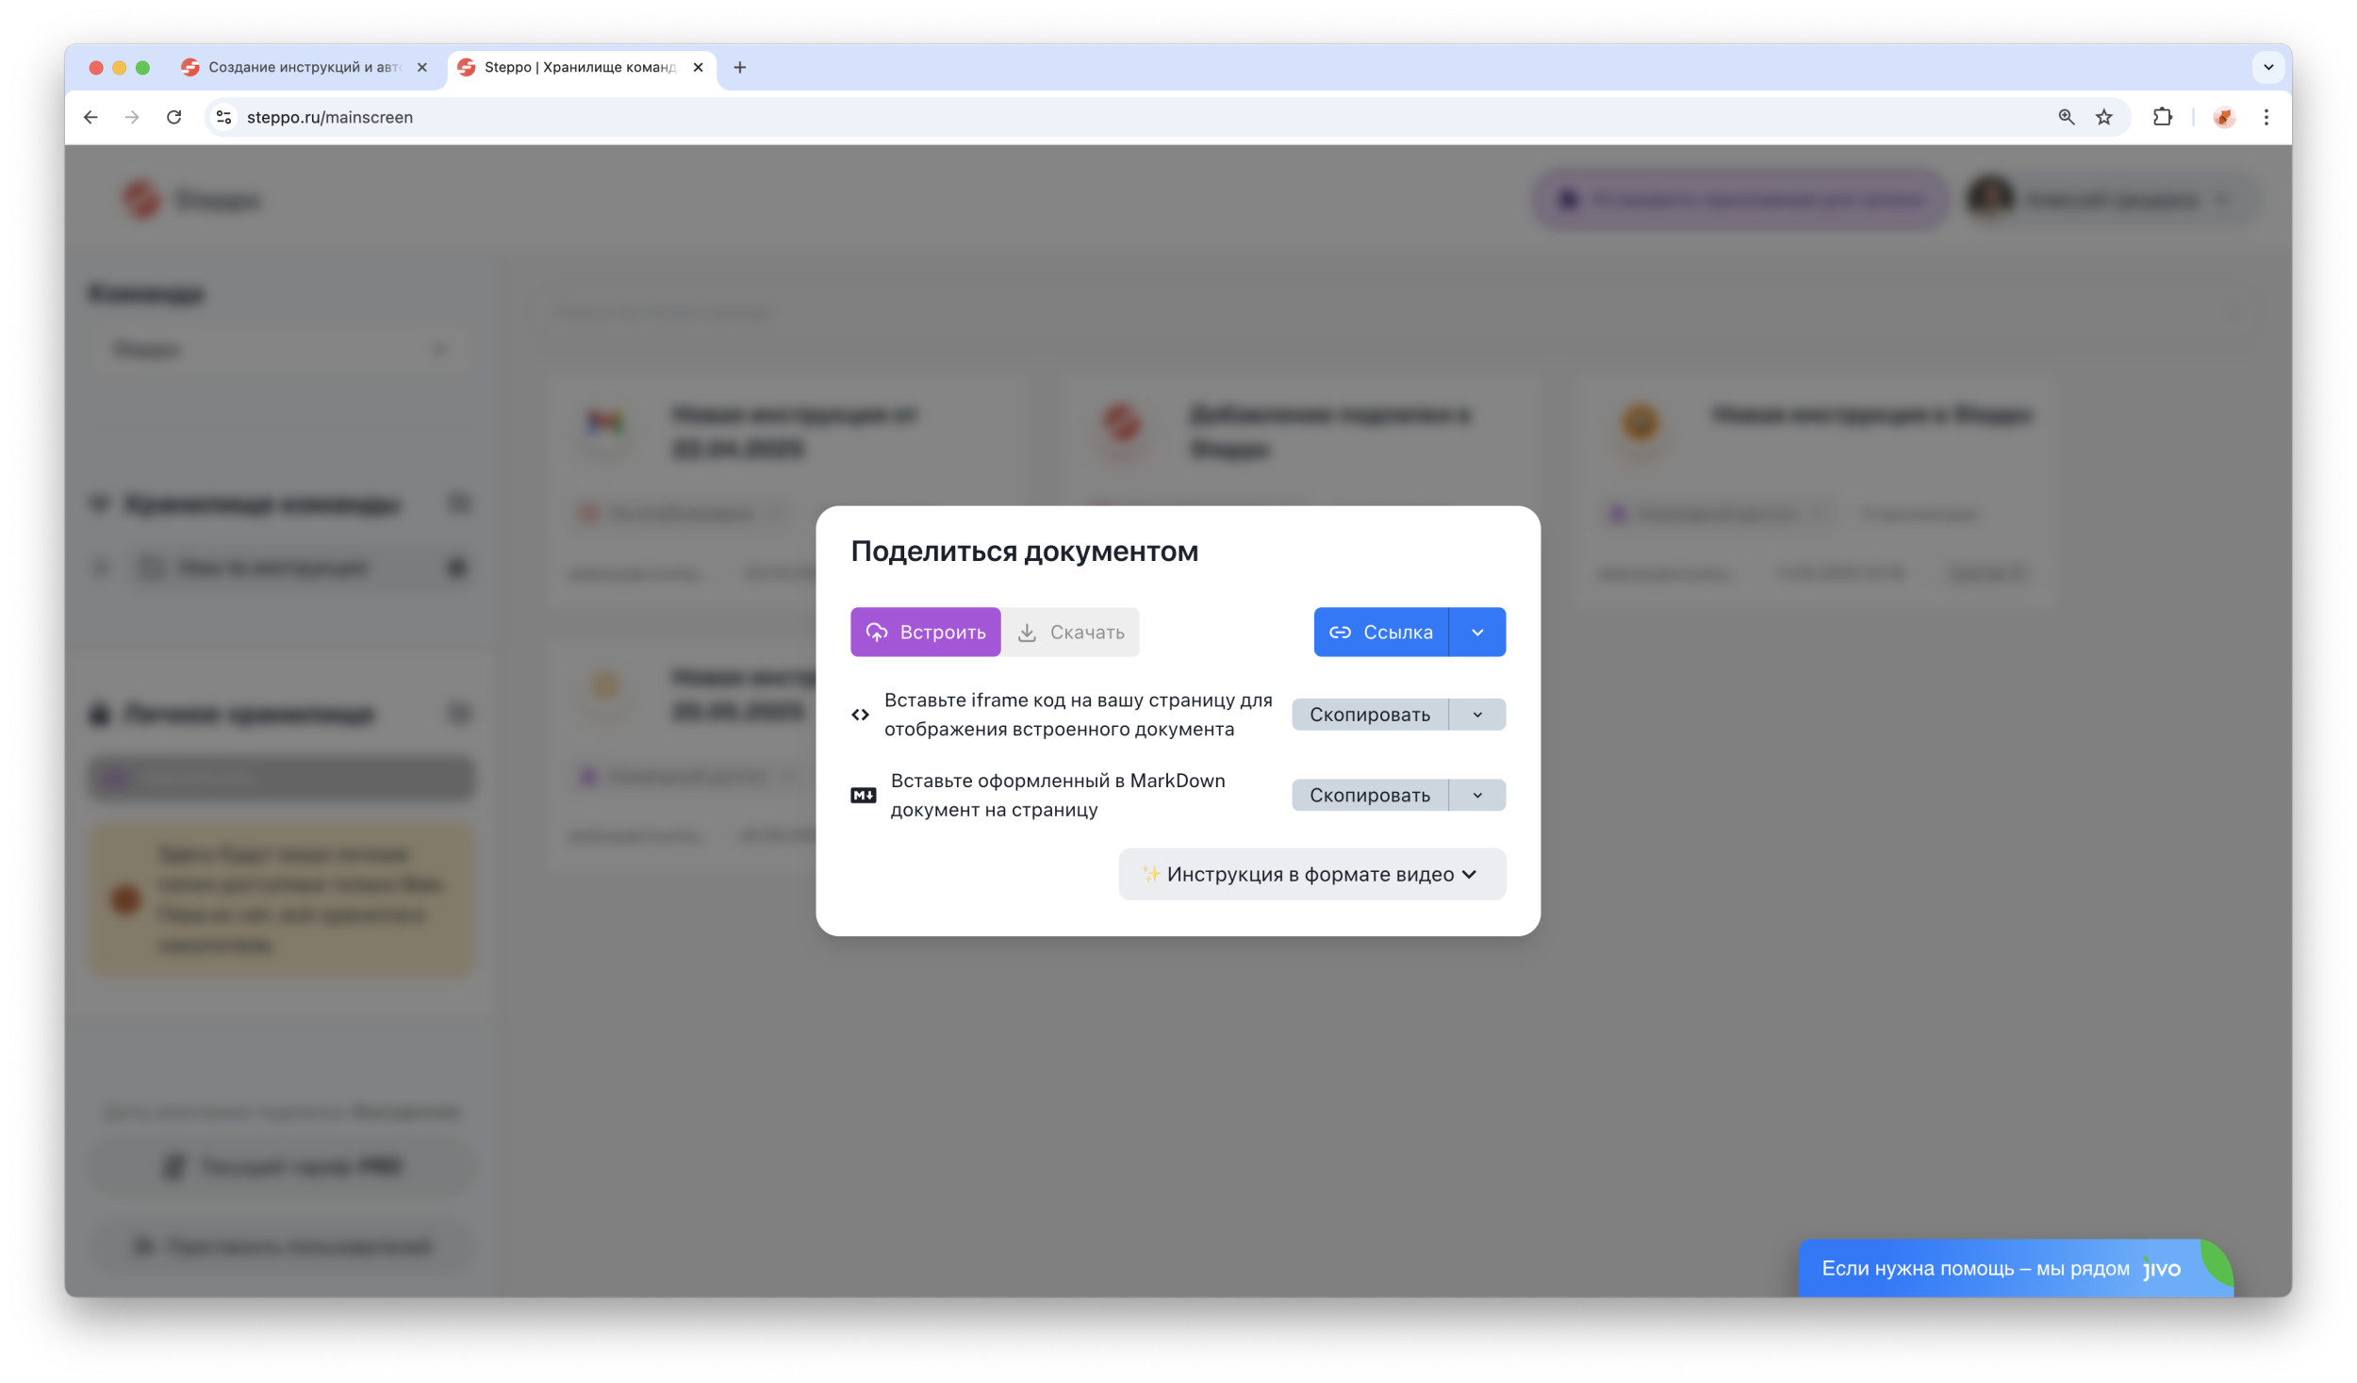Switch to Создание инструкций browser tab
This screenshot has width=2357, height=1383.
(x=302, y=67)
